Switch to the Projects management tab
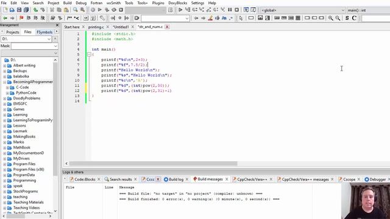Image resolution: width=390 pixels, height=219 pixels. click(13, 32)
